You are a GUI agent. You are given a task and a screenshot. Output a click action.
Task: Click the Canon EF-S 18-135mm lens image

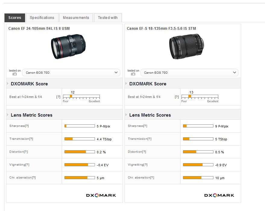point(186,47)
